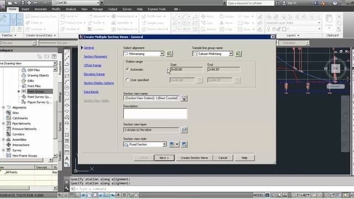Click the Help question icon in Toolspace
The image size is (354, 199).
[54, 56]
